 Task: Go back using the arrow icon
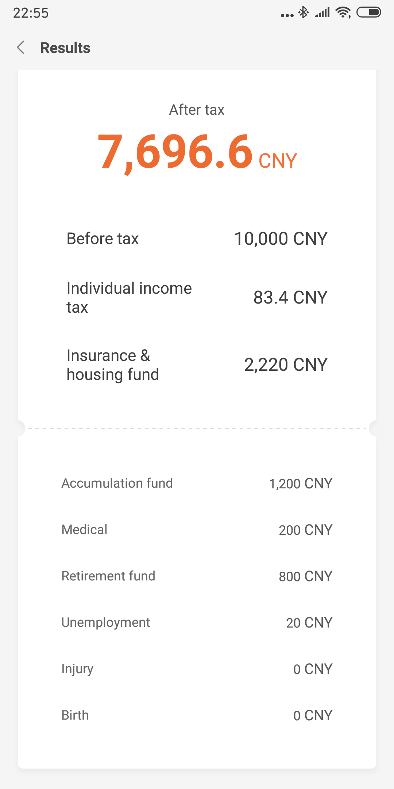click(x=21, y=47)
